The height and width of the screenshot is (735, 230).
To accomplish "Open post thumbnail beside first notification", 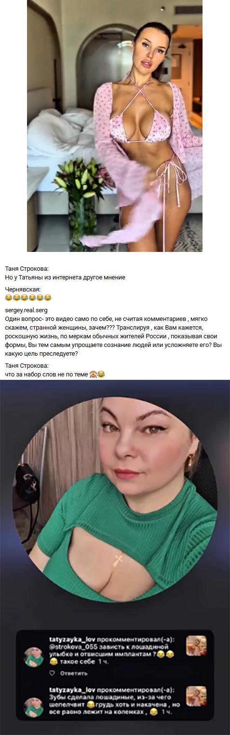I will [x=196, y=646].
